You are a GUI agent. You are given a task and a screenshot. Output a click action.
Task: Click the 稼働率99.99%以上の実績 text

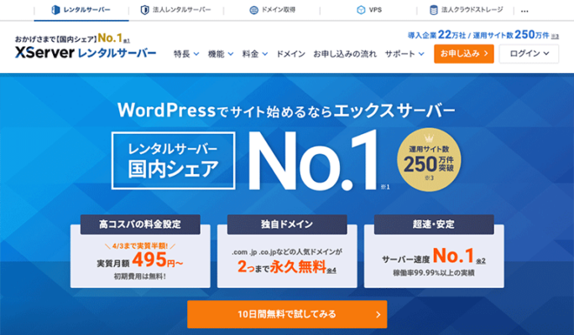click(x=434, y=273)
